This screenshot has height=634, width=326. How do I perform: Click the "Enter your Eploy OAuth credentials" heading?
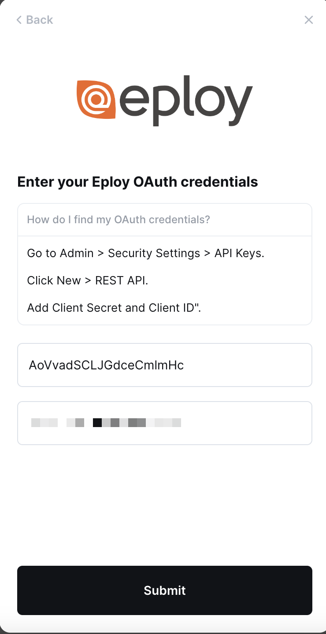(x=137, y=182)
